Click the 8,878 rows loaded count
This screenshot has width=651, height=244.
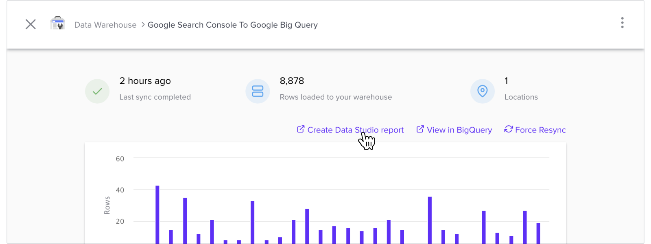pos(292,81)
